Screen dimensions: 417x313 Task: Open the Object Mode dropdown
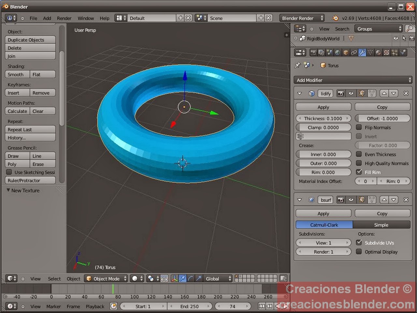(106, 278)
